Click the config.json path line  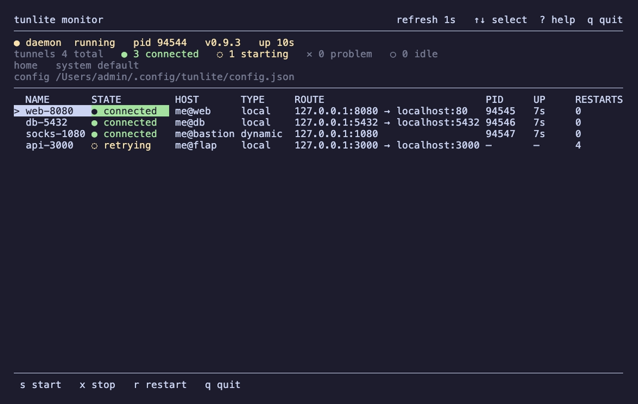(154, 77)
